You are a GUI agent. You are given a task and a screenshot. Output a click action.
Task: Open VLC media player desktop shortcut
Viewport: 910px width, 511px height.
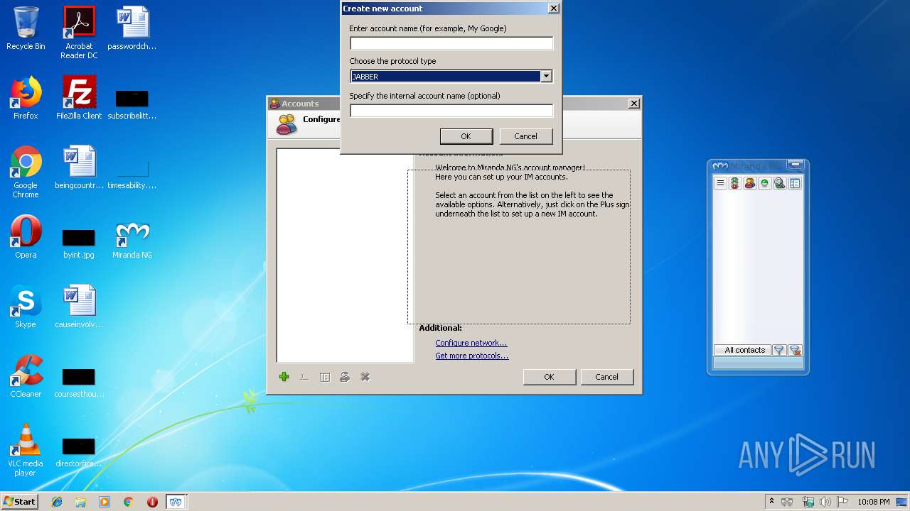[x=26, y=450]
